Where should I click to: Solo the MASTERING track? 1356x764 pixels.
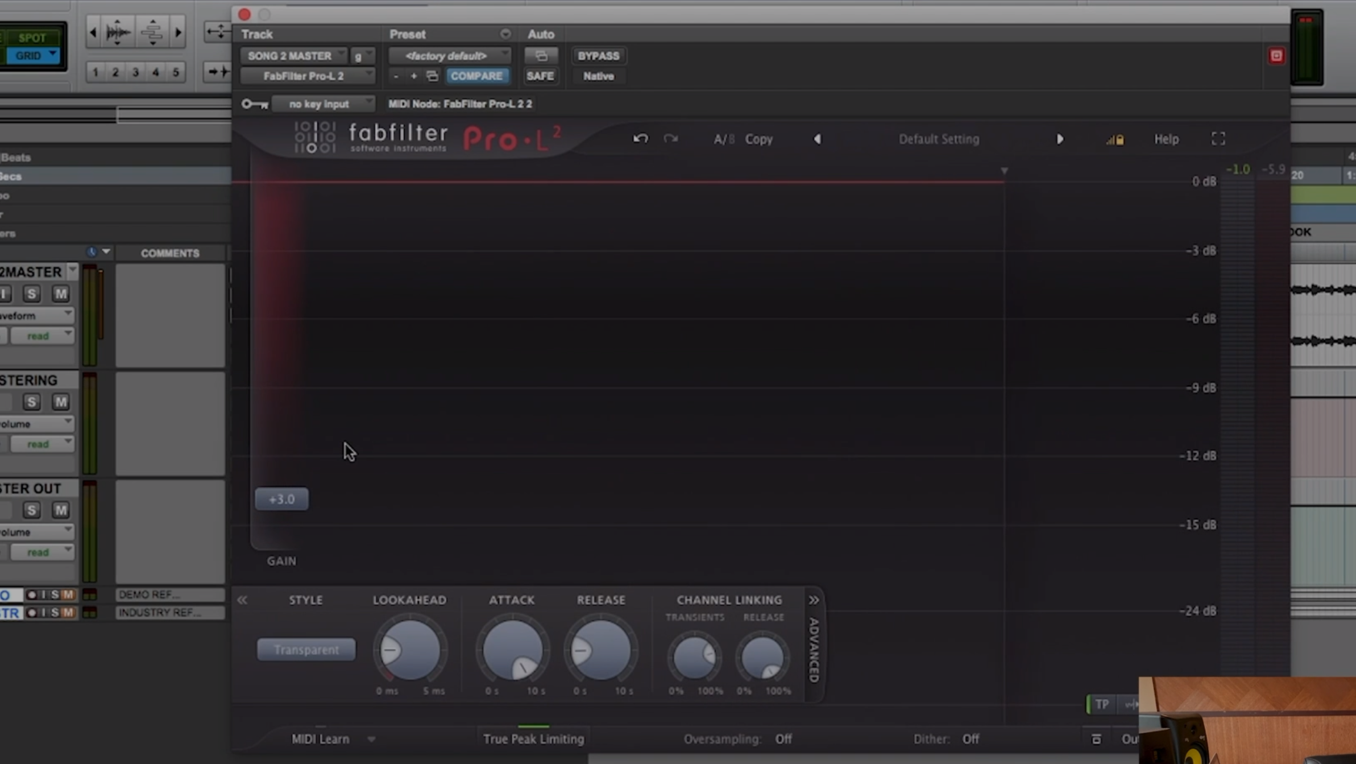coord(32,402)
